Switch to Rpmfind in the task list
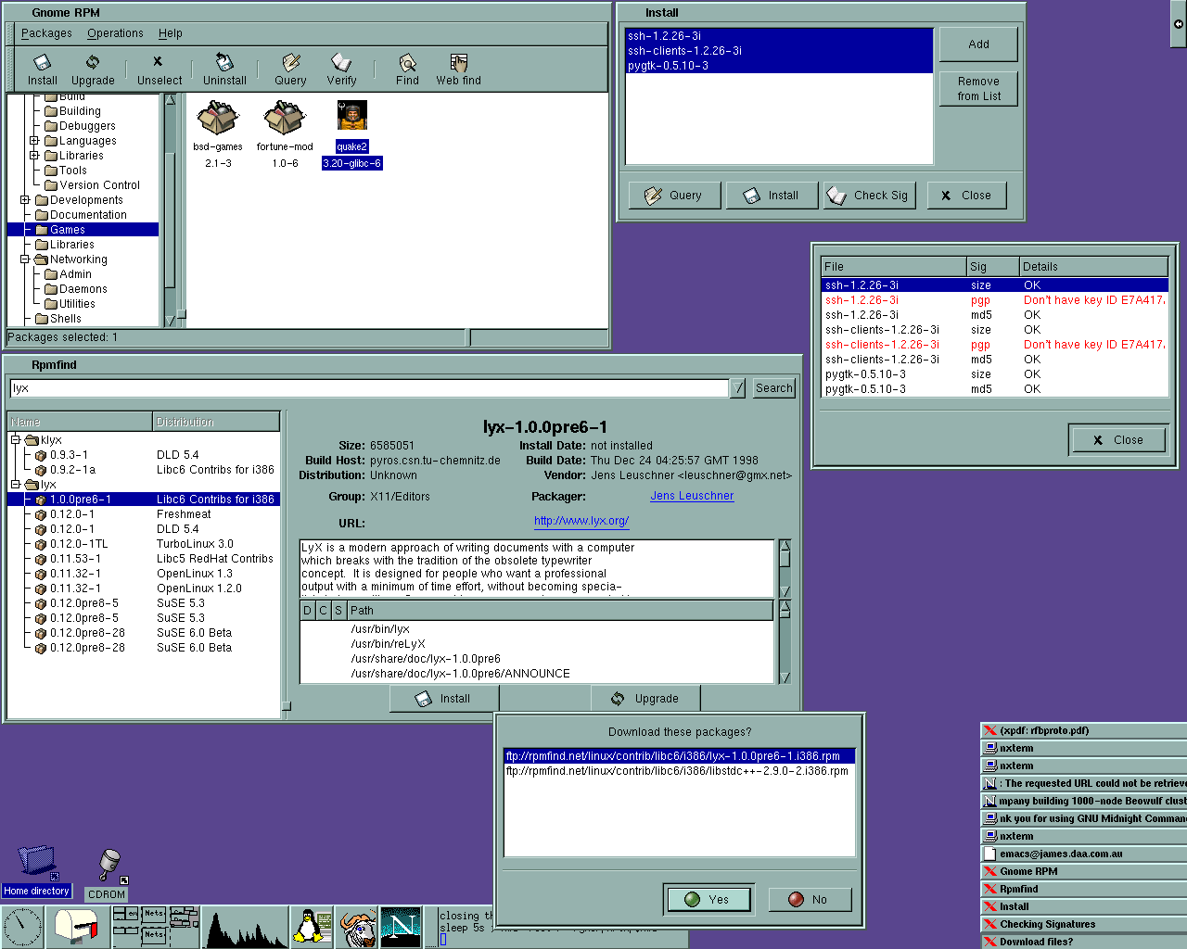Image resolution: width=1187 pixels, height=949 pixels. 1083,889
